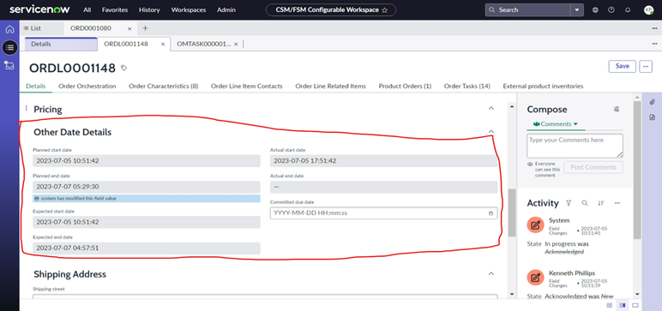Click System activity edit avatar

point(535,224)
